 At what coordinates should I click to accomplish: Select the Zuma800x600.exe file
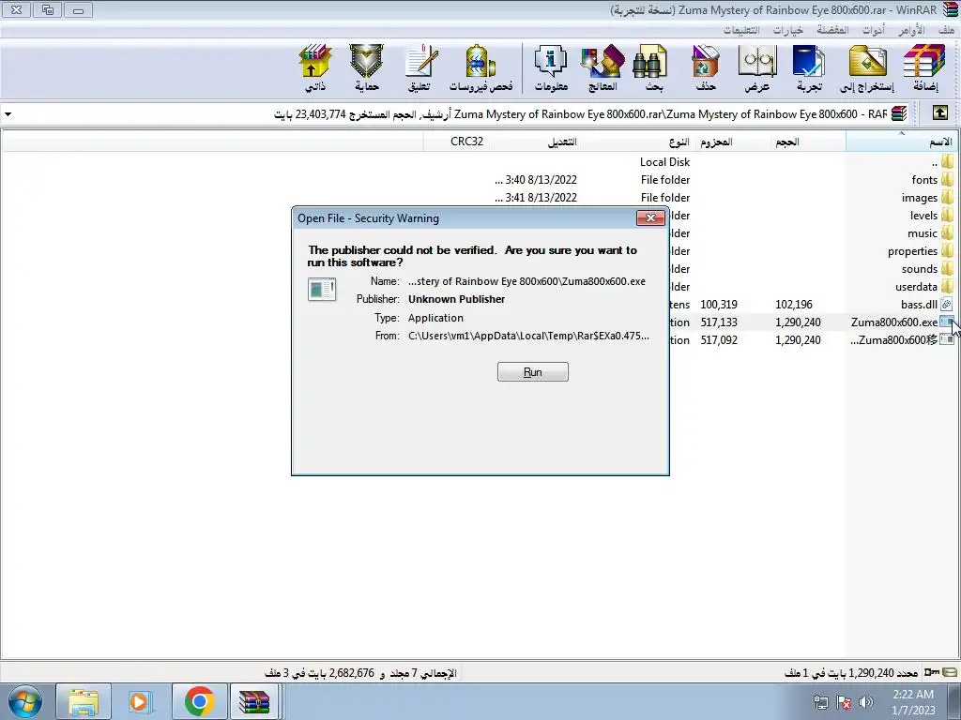[902, 322]
